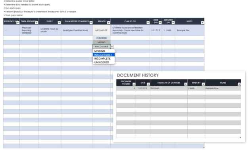Select the Document History title text
Screen dimensions: 250x150
pos(138,75)
